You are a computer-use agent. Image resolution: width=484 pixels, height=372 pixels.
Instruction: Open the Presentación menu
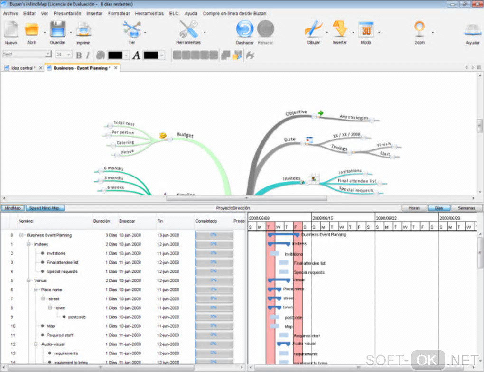(x=67, y=14)
